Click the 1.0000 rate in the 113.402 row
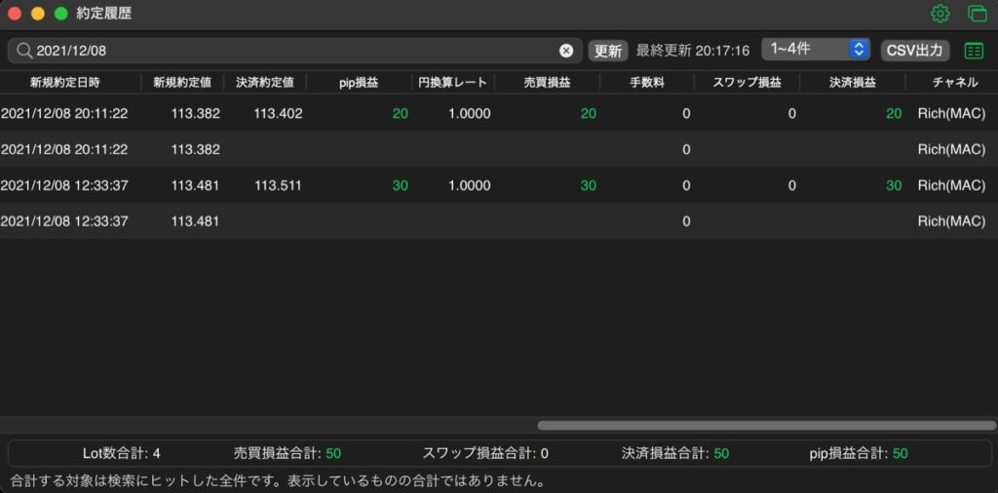This screenshot has height=493, width=998. click(x=469, y=114)
